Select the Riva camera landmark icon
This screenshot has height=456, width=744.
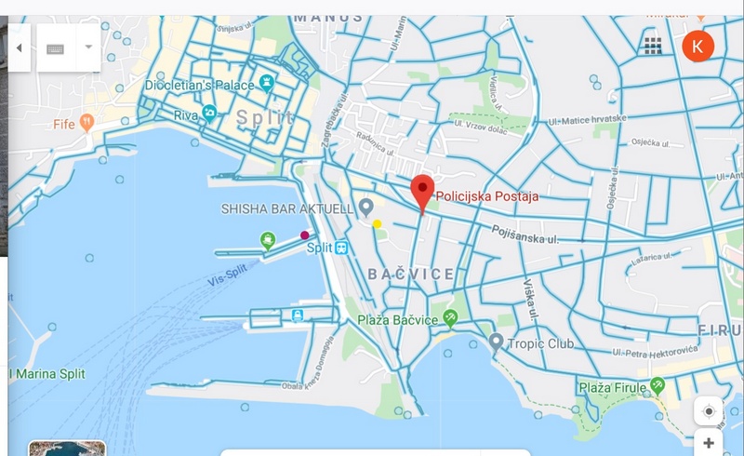click(x=209, y=114)
